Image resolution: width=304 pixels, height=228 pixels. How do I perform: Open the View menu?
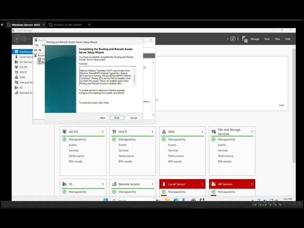coord(277,39)
